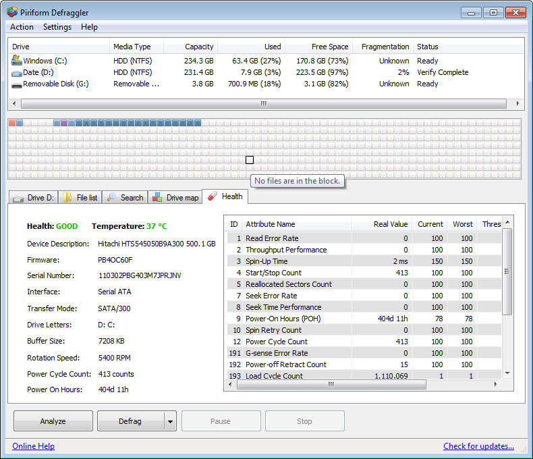Viewport: 533px width, 459px height.
Task: Click the Date (D:) drive icon
Action: (x=17, y=73)
